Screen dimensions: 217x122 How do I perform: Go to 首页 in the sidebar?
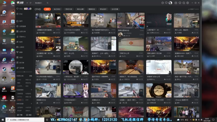(20, 21)
